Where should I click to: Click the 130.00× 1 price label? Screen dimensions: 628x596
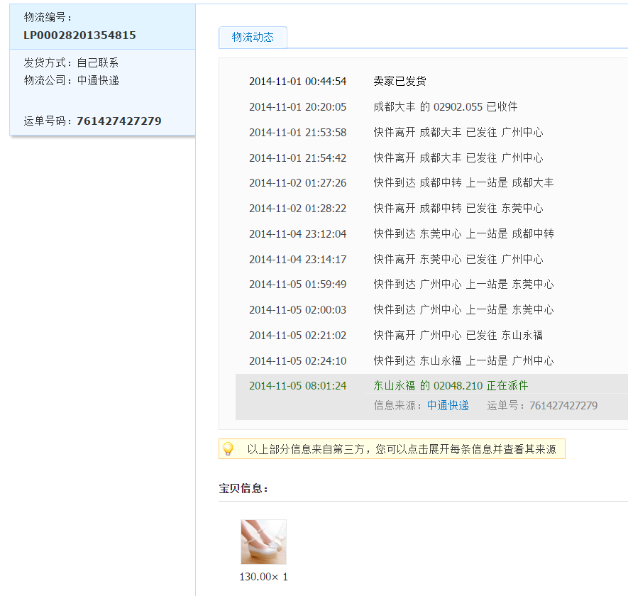[263, 577]
